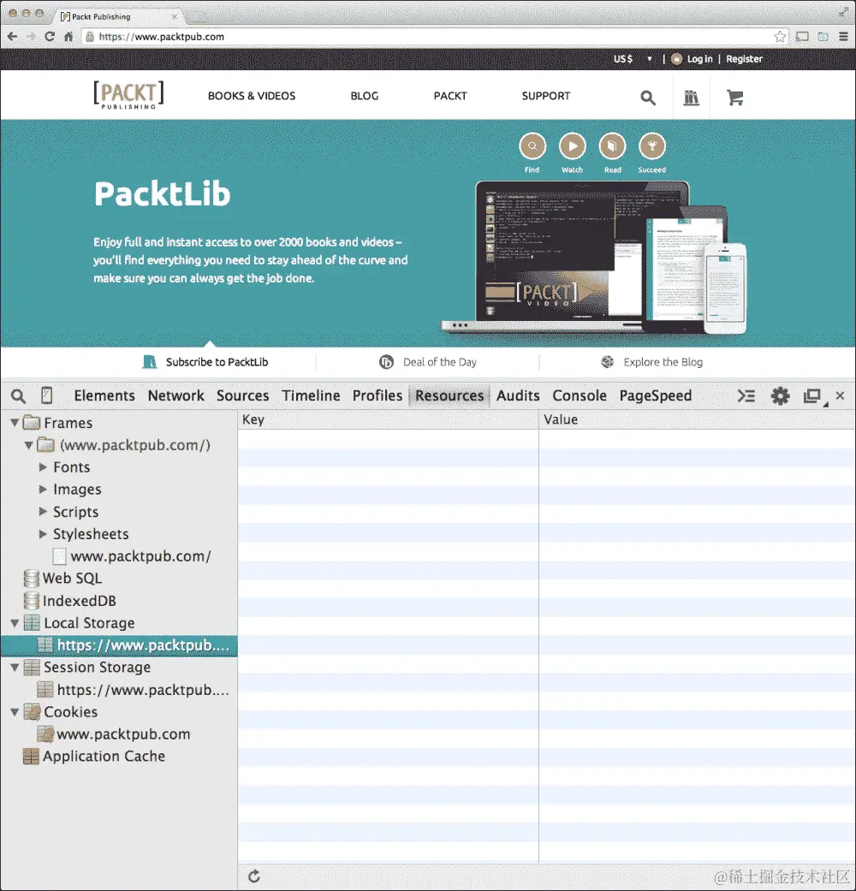Select the IndexedDB database icon

click(32, 601)
